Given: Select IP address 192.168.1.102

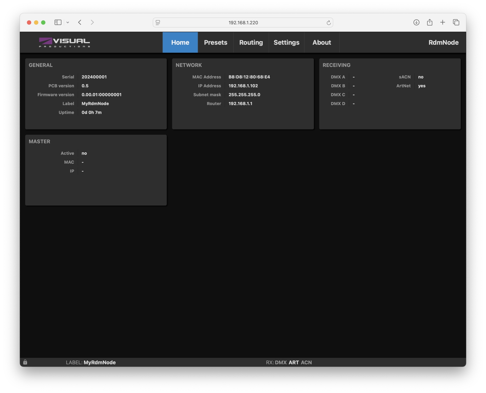Looking at the screenshot, I should [x=243, y=86].
